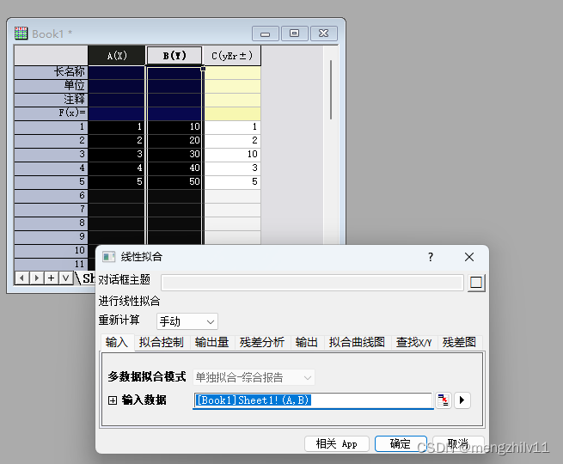This screenshot has height=464, width=563.
Task: Click column C cell in row 1
Action: (232, 126)
